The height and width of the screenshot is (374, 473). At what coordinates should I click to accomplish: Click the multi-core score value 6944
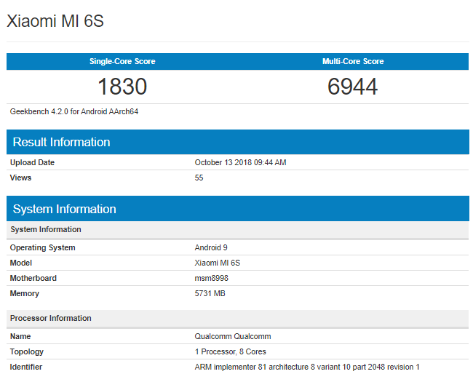pyautogui.click(x=352, y=87)
